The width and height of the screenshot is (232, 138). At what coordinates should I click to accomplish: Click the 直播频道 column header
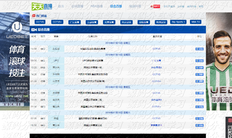(x=157, y=37)
